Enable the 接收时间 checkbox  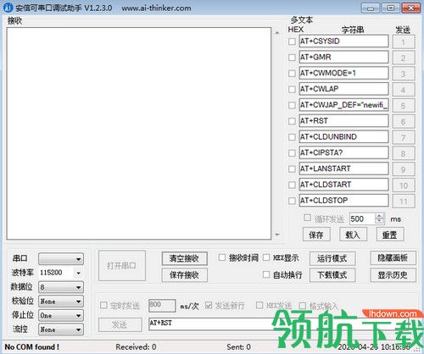pyautogui.click(x=222, y=257)
